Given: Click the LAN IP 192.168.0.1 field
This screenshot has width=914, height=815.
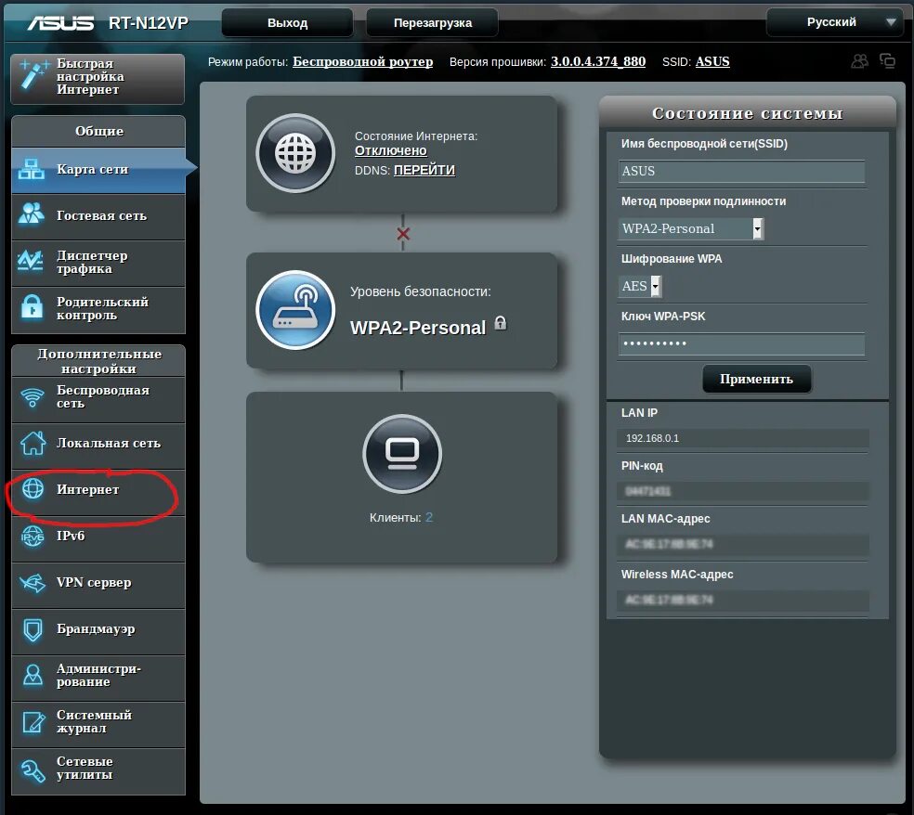Looking at the screenshot, I should click(743, 438).
